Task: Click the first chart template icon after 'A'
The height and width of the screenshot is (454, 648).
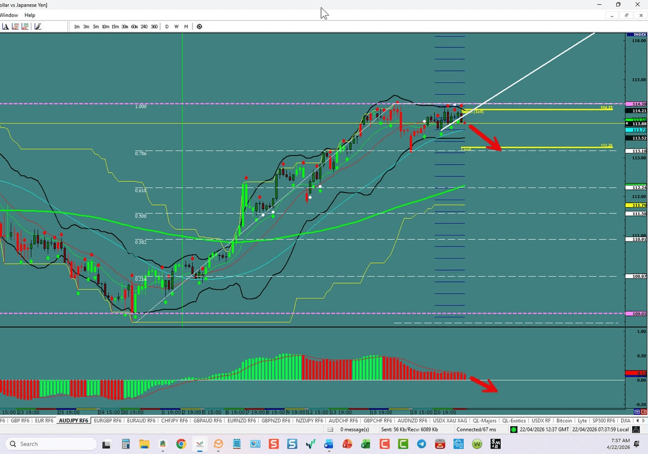Action: pos(16,26)
